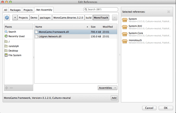The image size is (176, 113).
Task: Click the MonoGame.Framework version info text
Action: point(37,98)
